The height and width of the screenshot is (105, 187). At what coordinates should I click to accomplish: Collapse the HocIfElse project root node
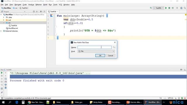[1, 15]
